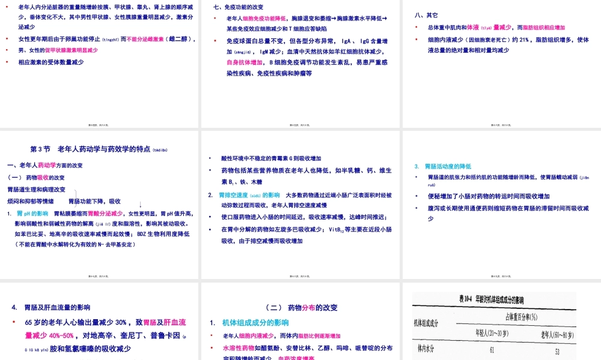Click the footer 第十七页 on the pharmacokinetics slide
The height and width of the screenshot is (360, 601).
(100, 275)
